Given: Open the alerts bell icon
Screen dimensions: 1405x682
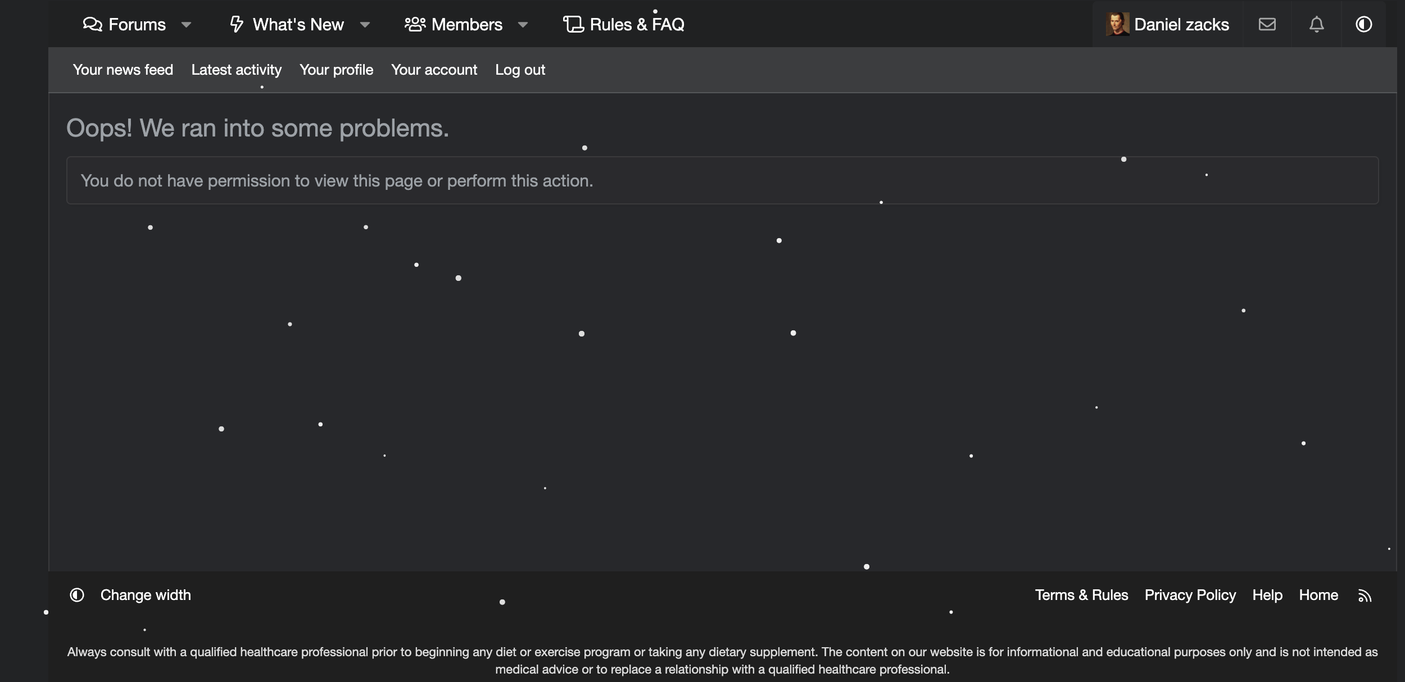Looking at the screenshot, I should (x=1316, y=24).
